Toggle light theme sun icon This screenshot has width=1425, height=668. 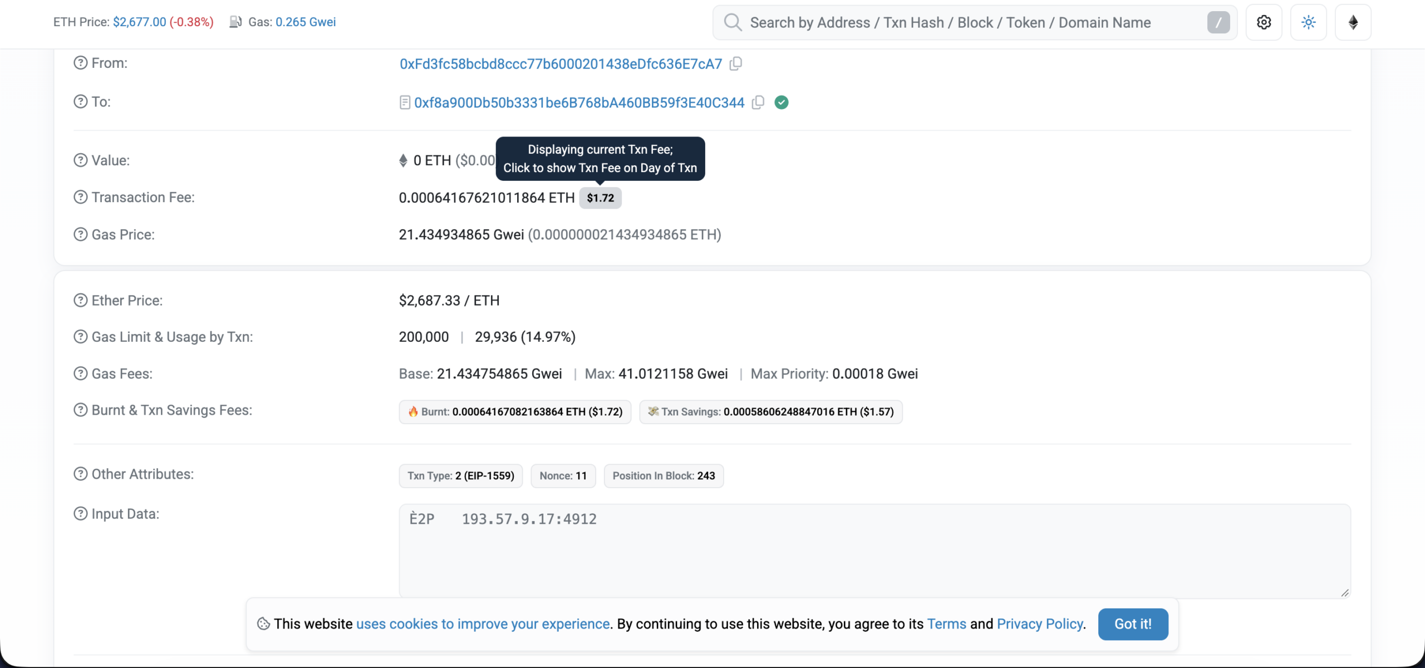[1308, 22]
